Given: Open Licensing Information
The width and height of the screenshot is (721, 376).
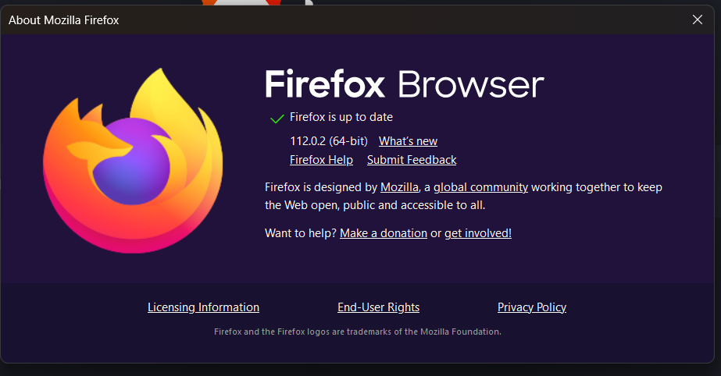Looking at the screenshot, I should tap(203, 307).
